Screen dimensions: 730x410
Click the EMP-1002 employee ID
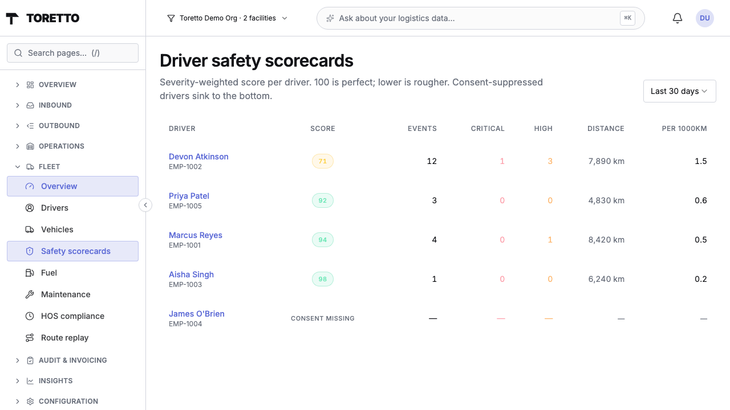click(185, 167)
